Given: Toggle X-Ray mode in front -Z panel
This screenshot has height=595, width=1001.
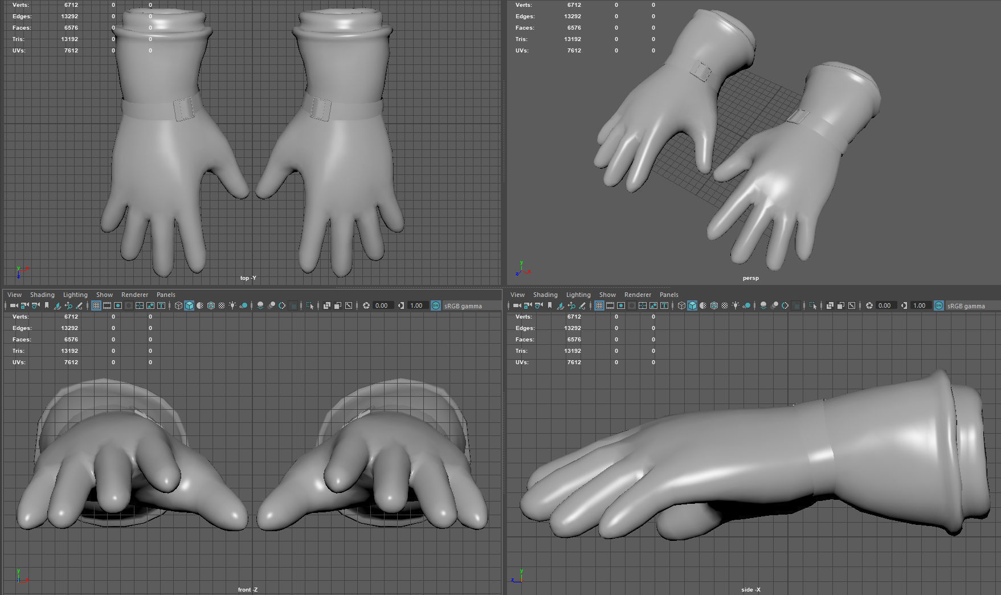Looking at the screenshot, I should (x=326, y=305).
